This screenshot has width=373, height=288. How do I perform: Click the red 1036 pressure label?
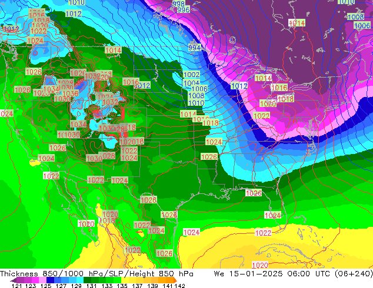[71, 93]
